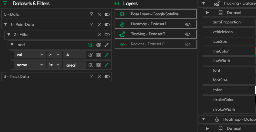Show the Regions - Dataset 0 layer
The image size is (256, 132).
188,44
